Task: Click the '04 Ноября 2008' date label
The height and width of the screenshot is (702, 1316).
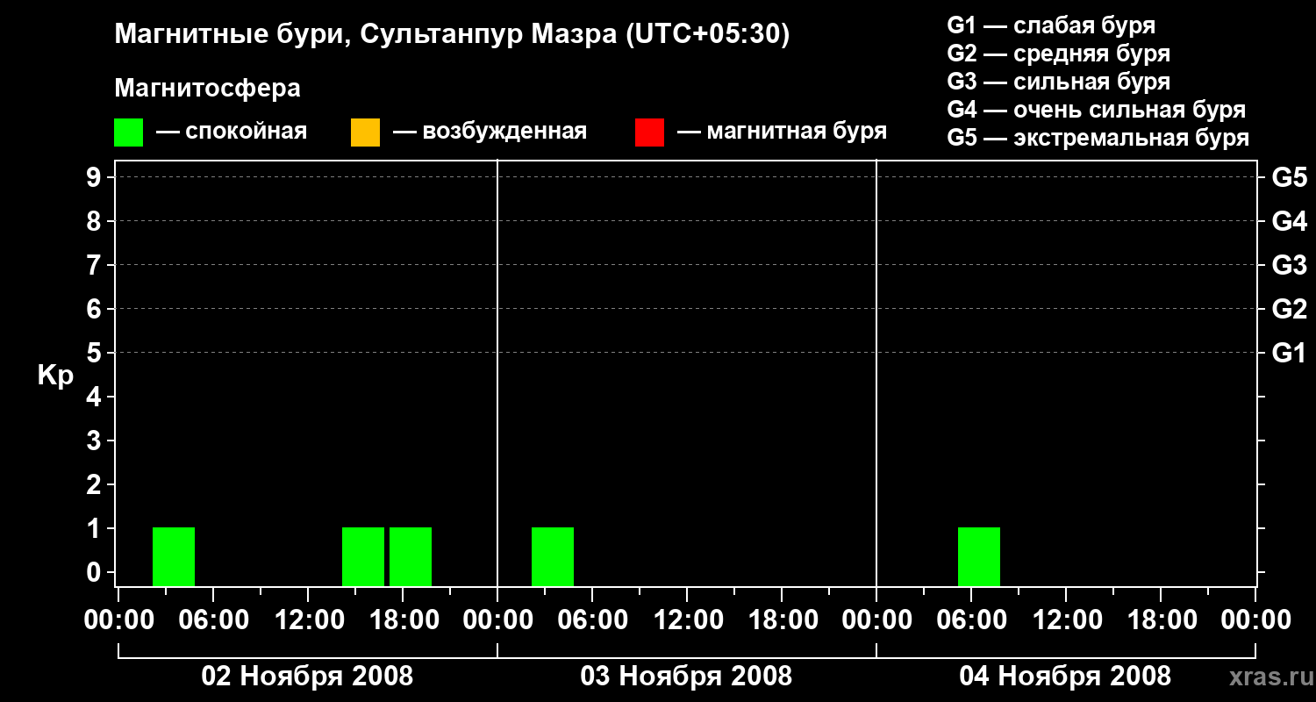Action: click(1065, 676)
